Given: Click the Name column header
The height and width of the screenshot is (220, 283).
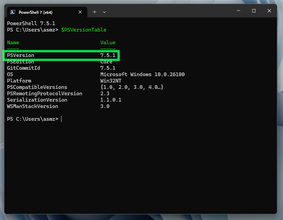Looking at the screenshot, I should pyautogui.click(x=13, y=43).
